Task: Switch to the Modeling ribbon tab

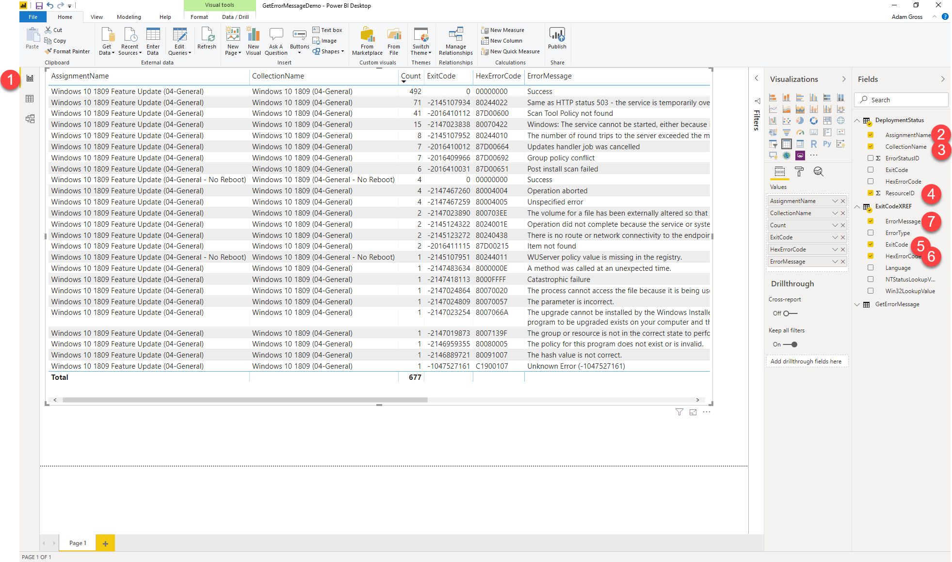Action: 129,17
